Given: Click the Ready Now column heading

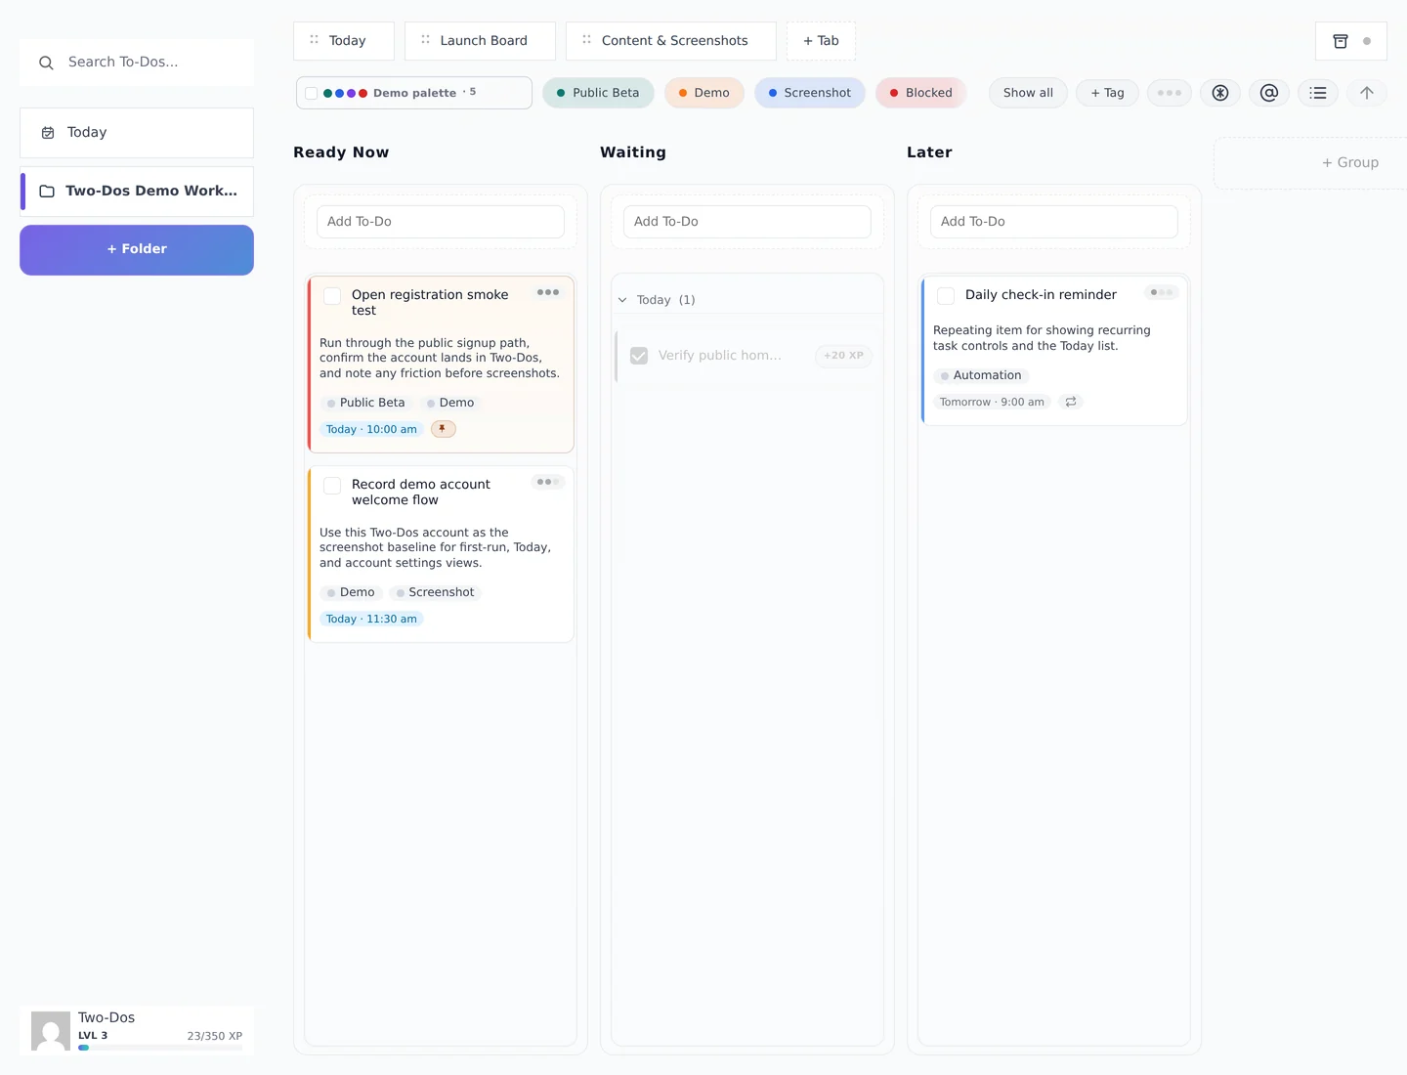Looking at the screenshot, I should pos(341,152).
